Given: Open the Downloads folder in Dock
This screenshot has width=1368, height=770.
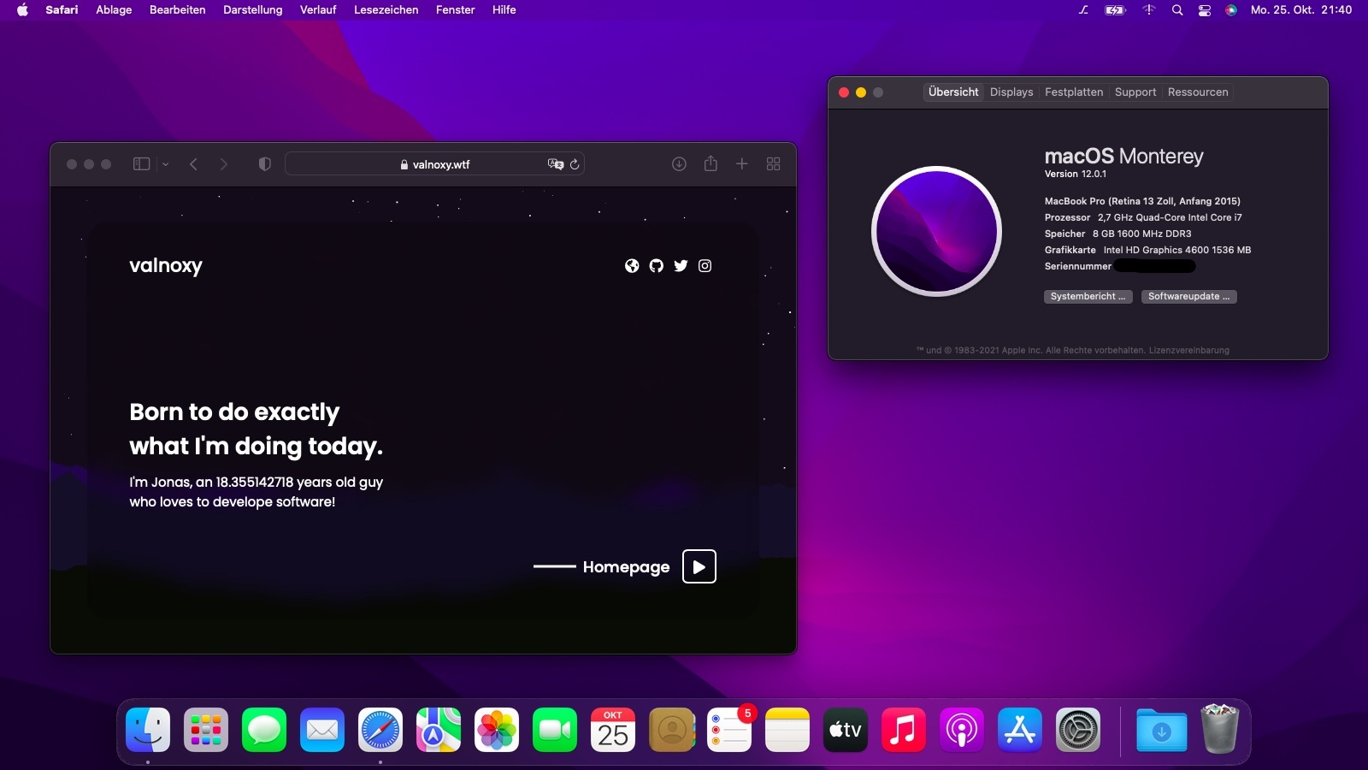Looking at the screenshot, I should click(x=1162, y=730).
